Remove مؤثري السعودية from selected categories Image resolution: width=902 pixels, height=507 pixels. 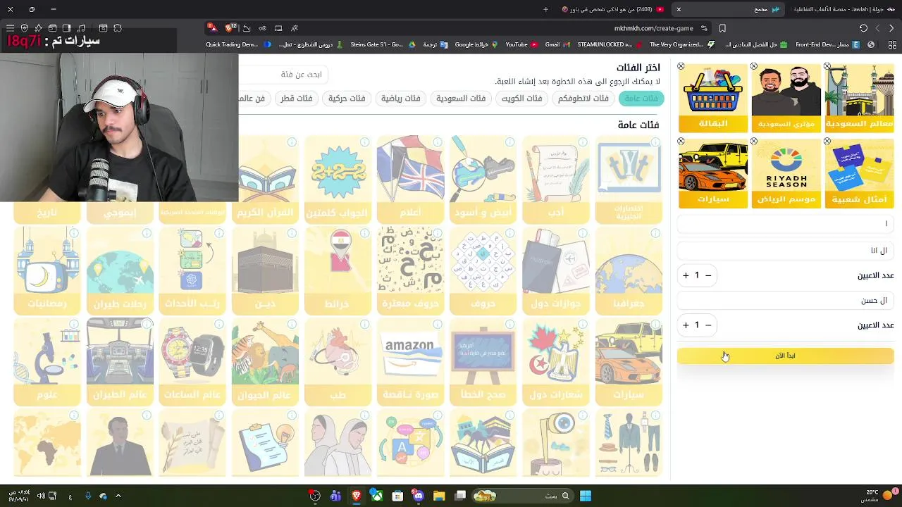point(754,66)
